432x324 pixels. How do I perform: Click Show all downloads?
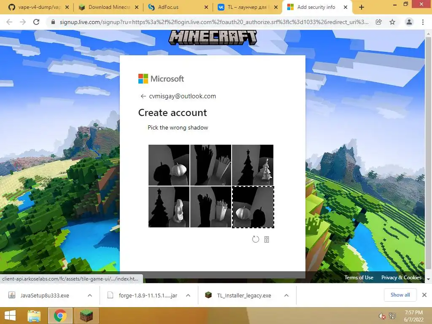(x=400, y=295)
